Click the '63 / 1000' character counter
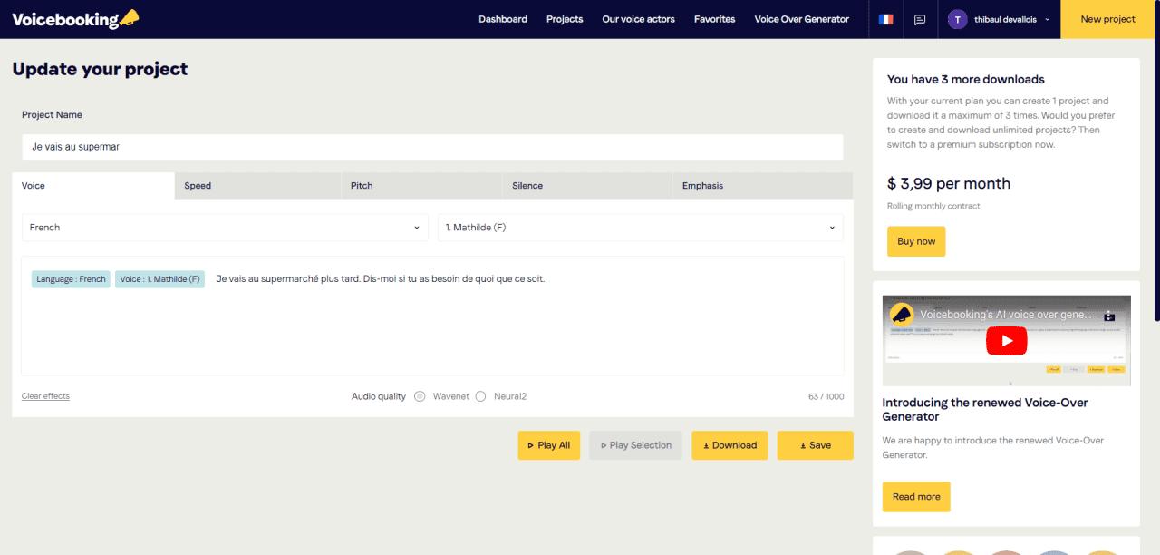This screenshot has height=555, width=1160. pos(826,396)
